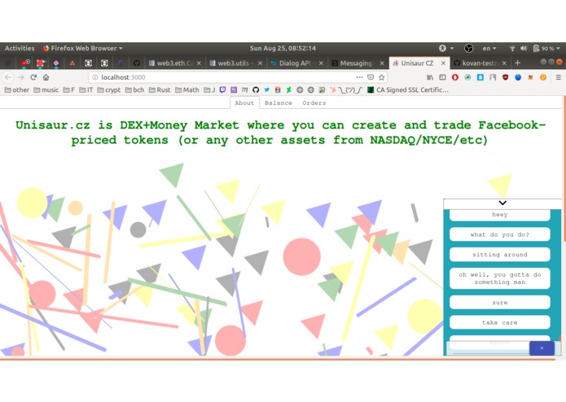The image size is (566, 402).
Task: Close the Unisaur CZ tab
Action: 443,63
